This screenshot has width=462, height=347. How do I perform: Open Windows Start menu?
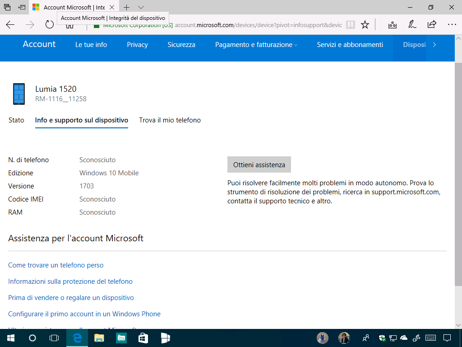pos(11,338)
